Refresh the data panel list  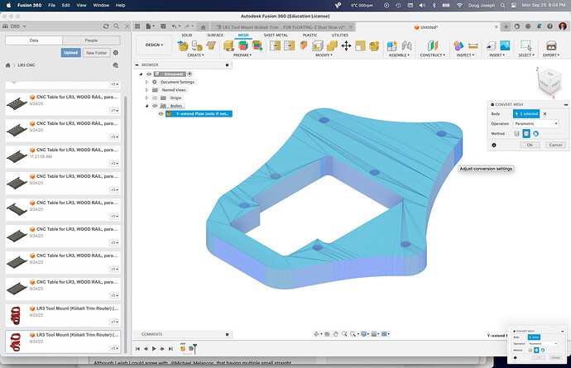coord(106,26)
